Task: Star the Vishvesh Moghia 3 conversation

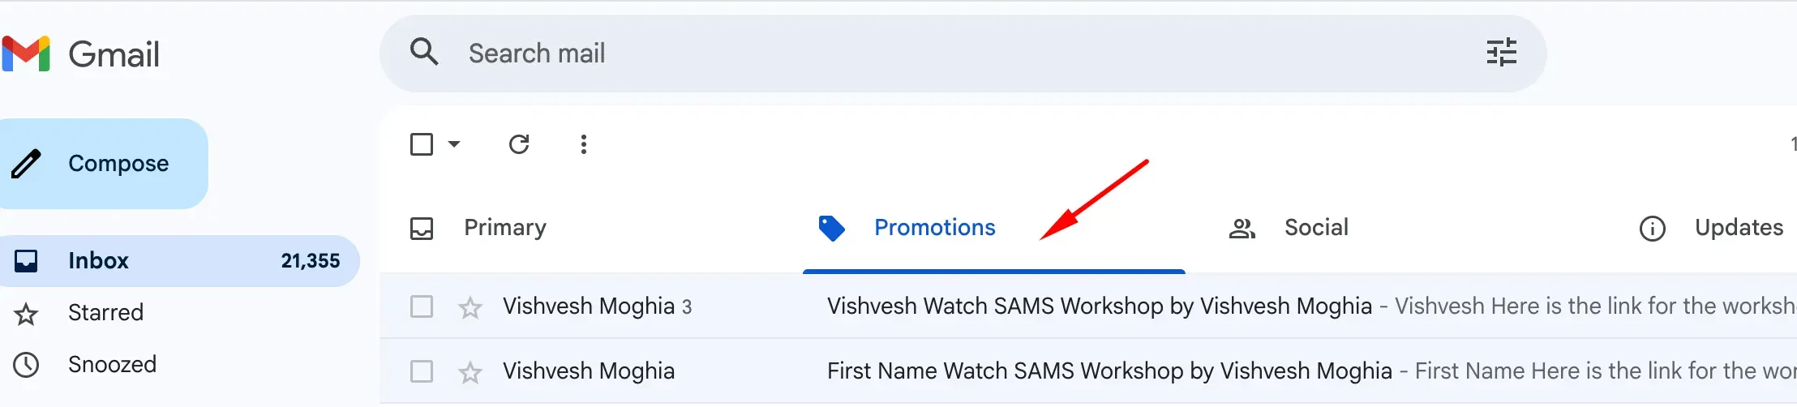Action: (x=470, y=307)
